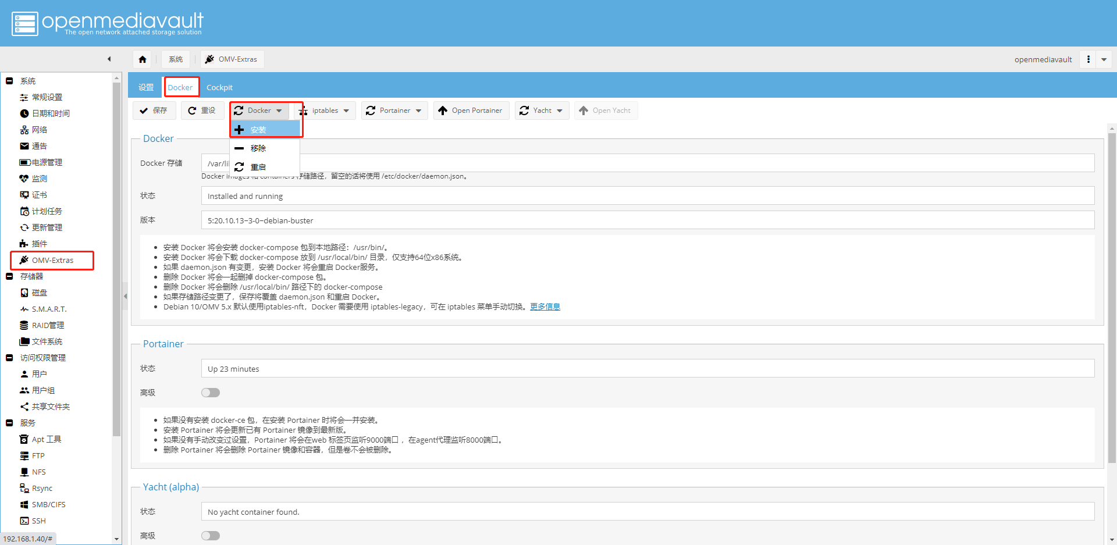Collapse the sidebar with the arrow

click(109, 59)
